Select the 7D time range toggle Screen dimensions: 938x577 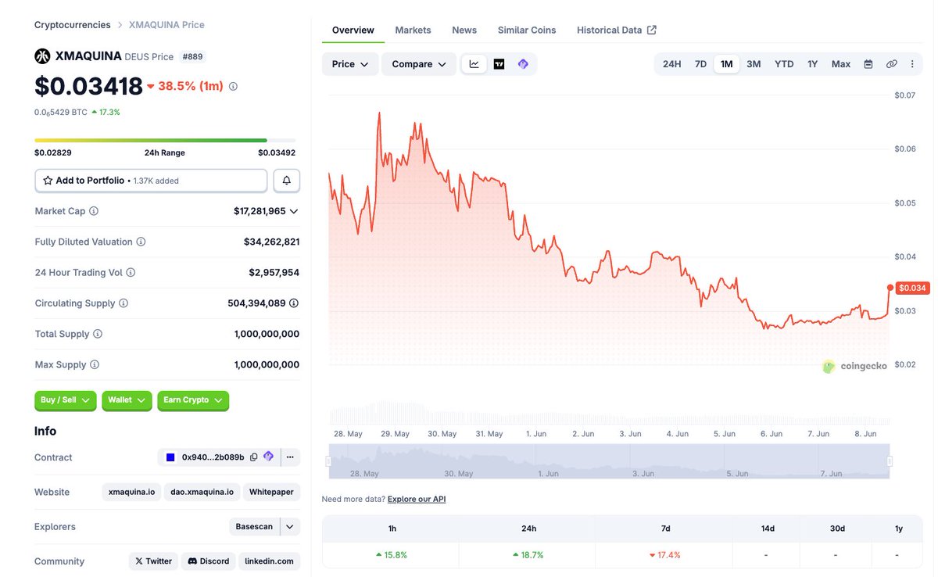(x=700, y=64)
